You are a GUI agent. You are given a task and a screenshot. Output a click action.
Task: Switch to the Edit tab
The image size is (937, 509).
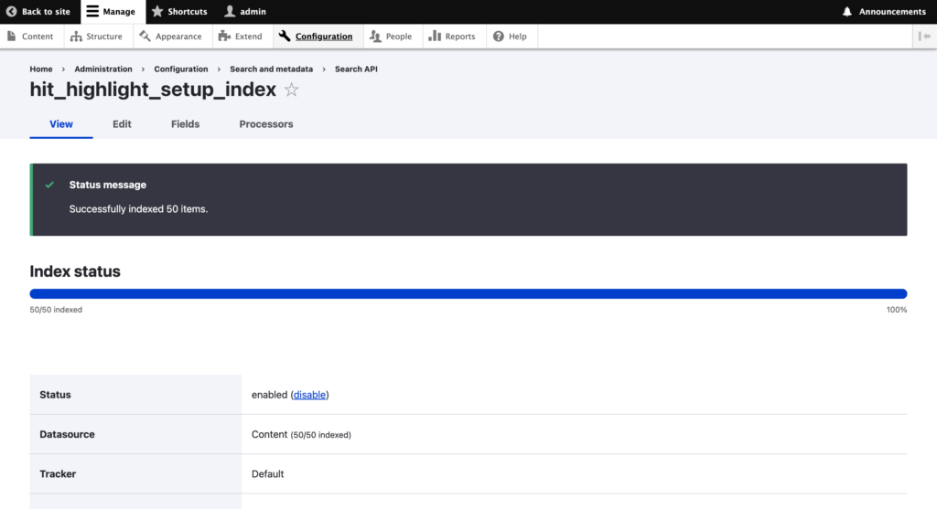122,124
